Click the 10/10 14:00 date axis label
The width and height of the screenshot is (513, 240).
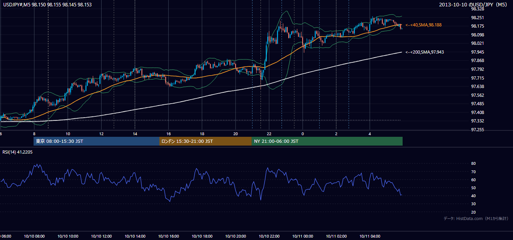pyautogui.click(x=134, y=236)
